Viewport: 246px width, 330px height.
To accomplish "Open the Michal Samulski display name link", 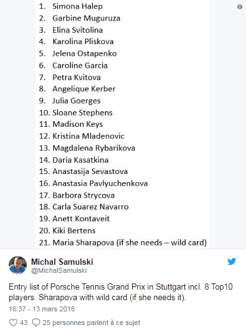I will (62, 262).
